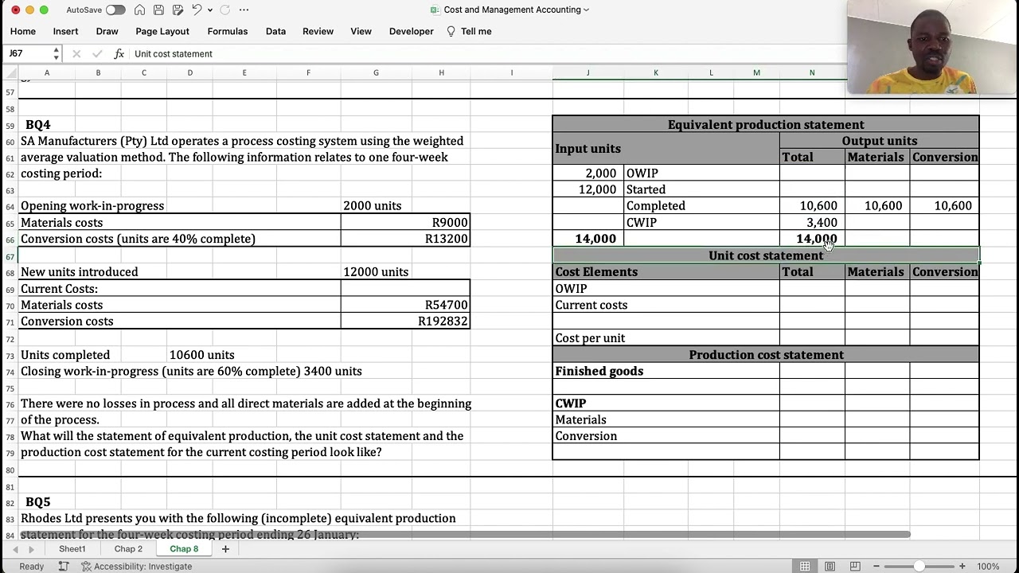This screenshot has width=1019, height=573.
Task: Select column A header
Action: (x=46, y=72)
